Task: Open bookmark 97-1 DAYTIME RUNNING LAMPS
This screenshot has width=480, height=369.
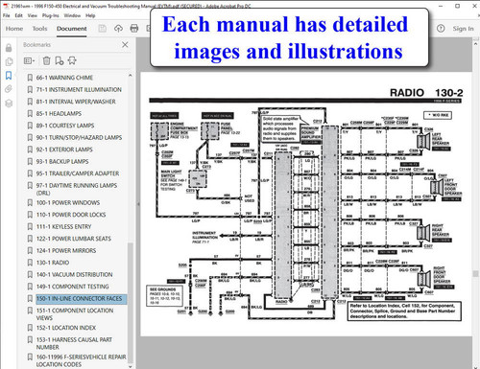Action: coord(77,189)
